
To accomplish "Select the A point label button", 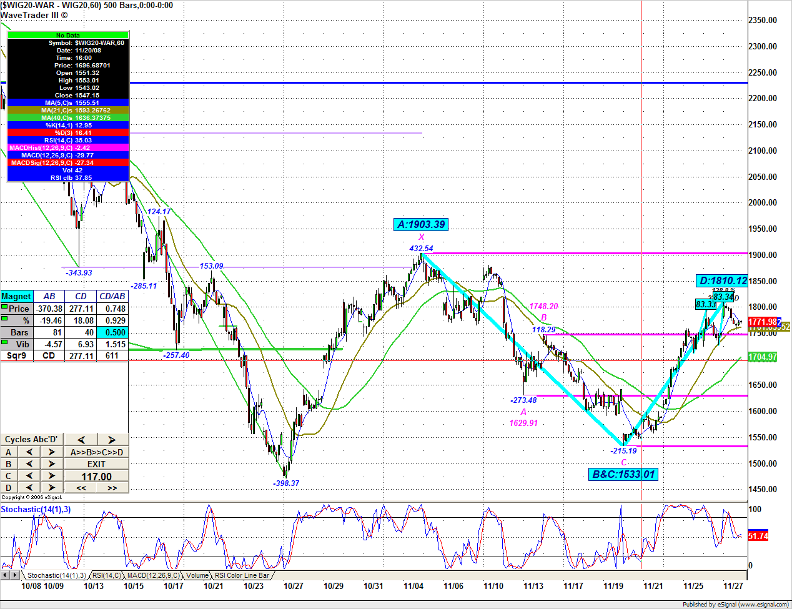I will point(9,452).
